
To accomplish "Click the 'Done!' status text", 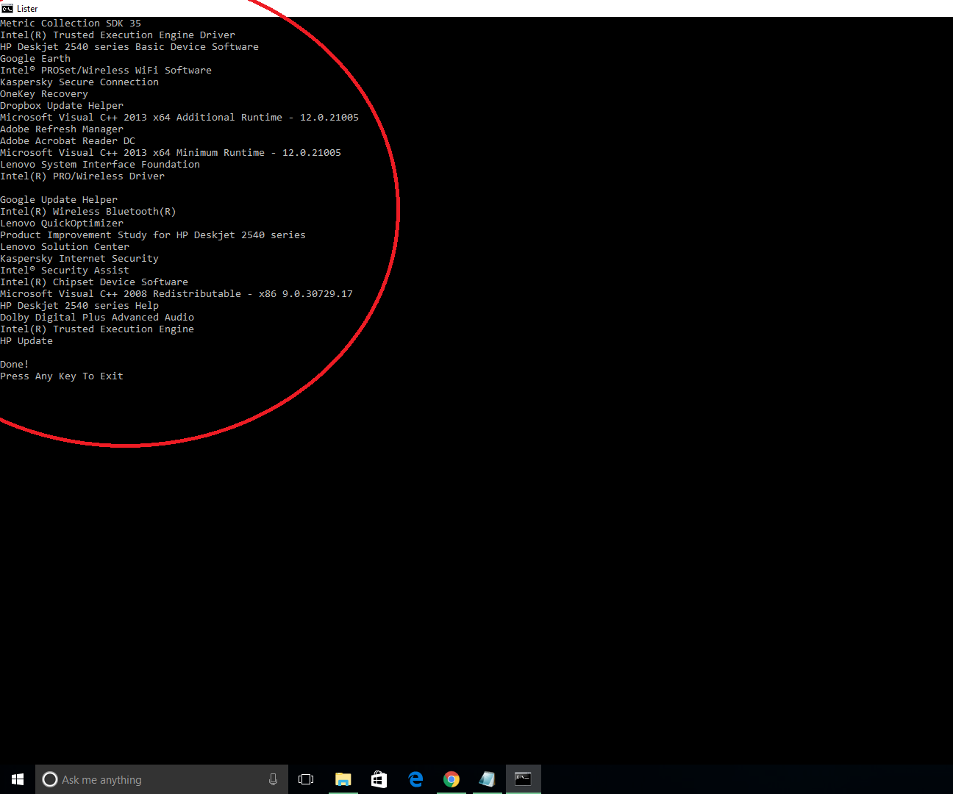I will (15, 365).
